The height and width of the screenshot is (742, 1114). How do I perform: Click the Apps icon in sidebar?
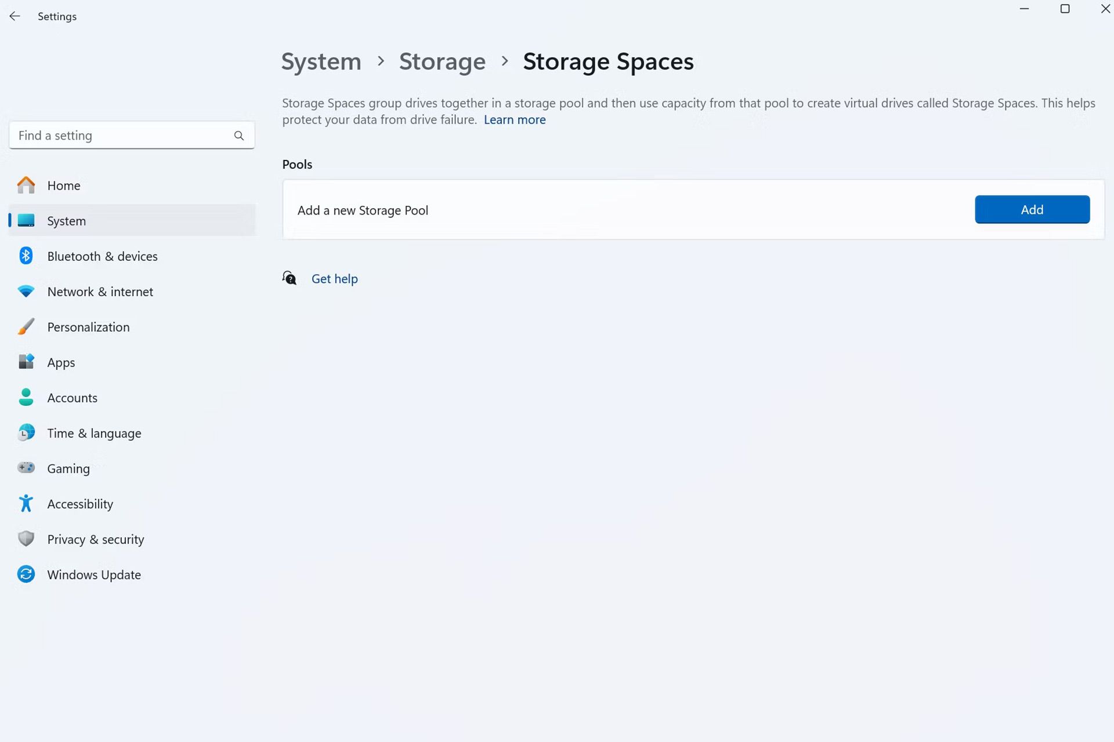tap(26, 362)
